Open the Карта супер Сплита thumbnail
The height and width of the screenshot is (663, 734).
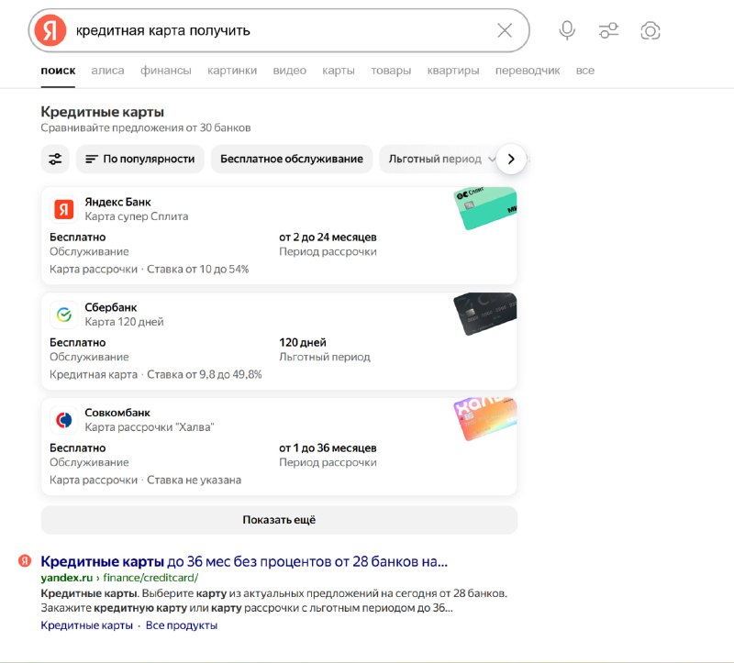tap(485, 208)
